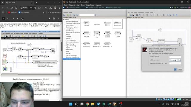Image resolution: width=191 pixels, height=107 pixels.
Task: Open the Xcos Simulation menu
Action: click(141, 12)
